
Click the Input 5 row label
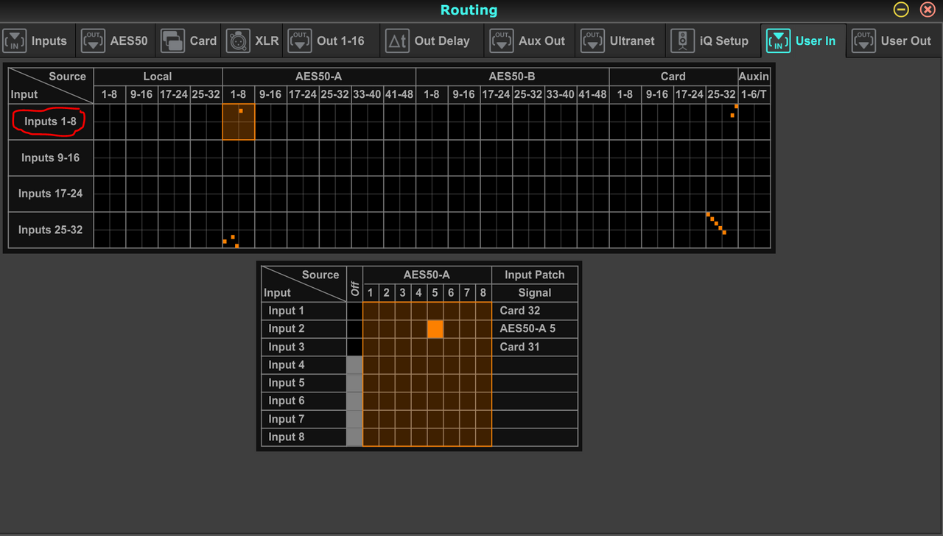click(x=304, y=383)
